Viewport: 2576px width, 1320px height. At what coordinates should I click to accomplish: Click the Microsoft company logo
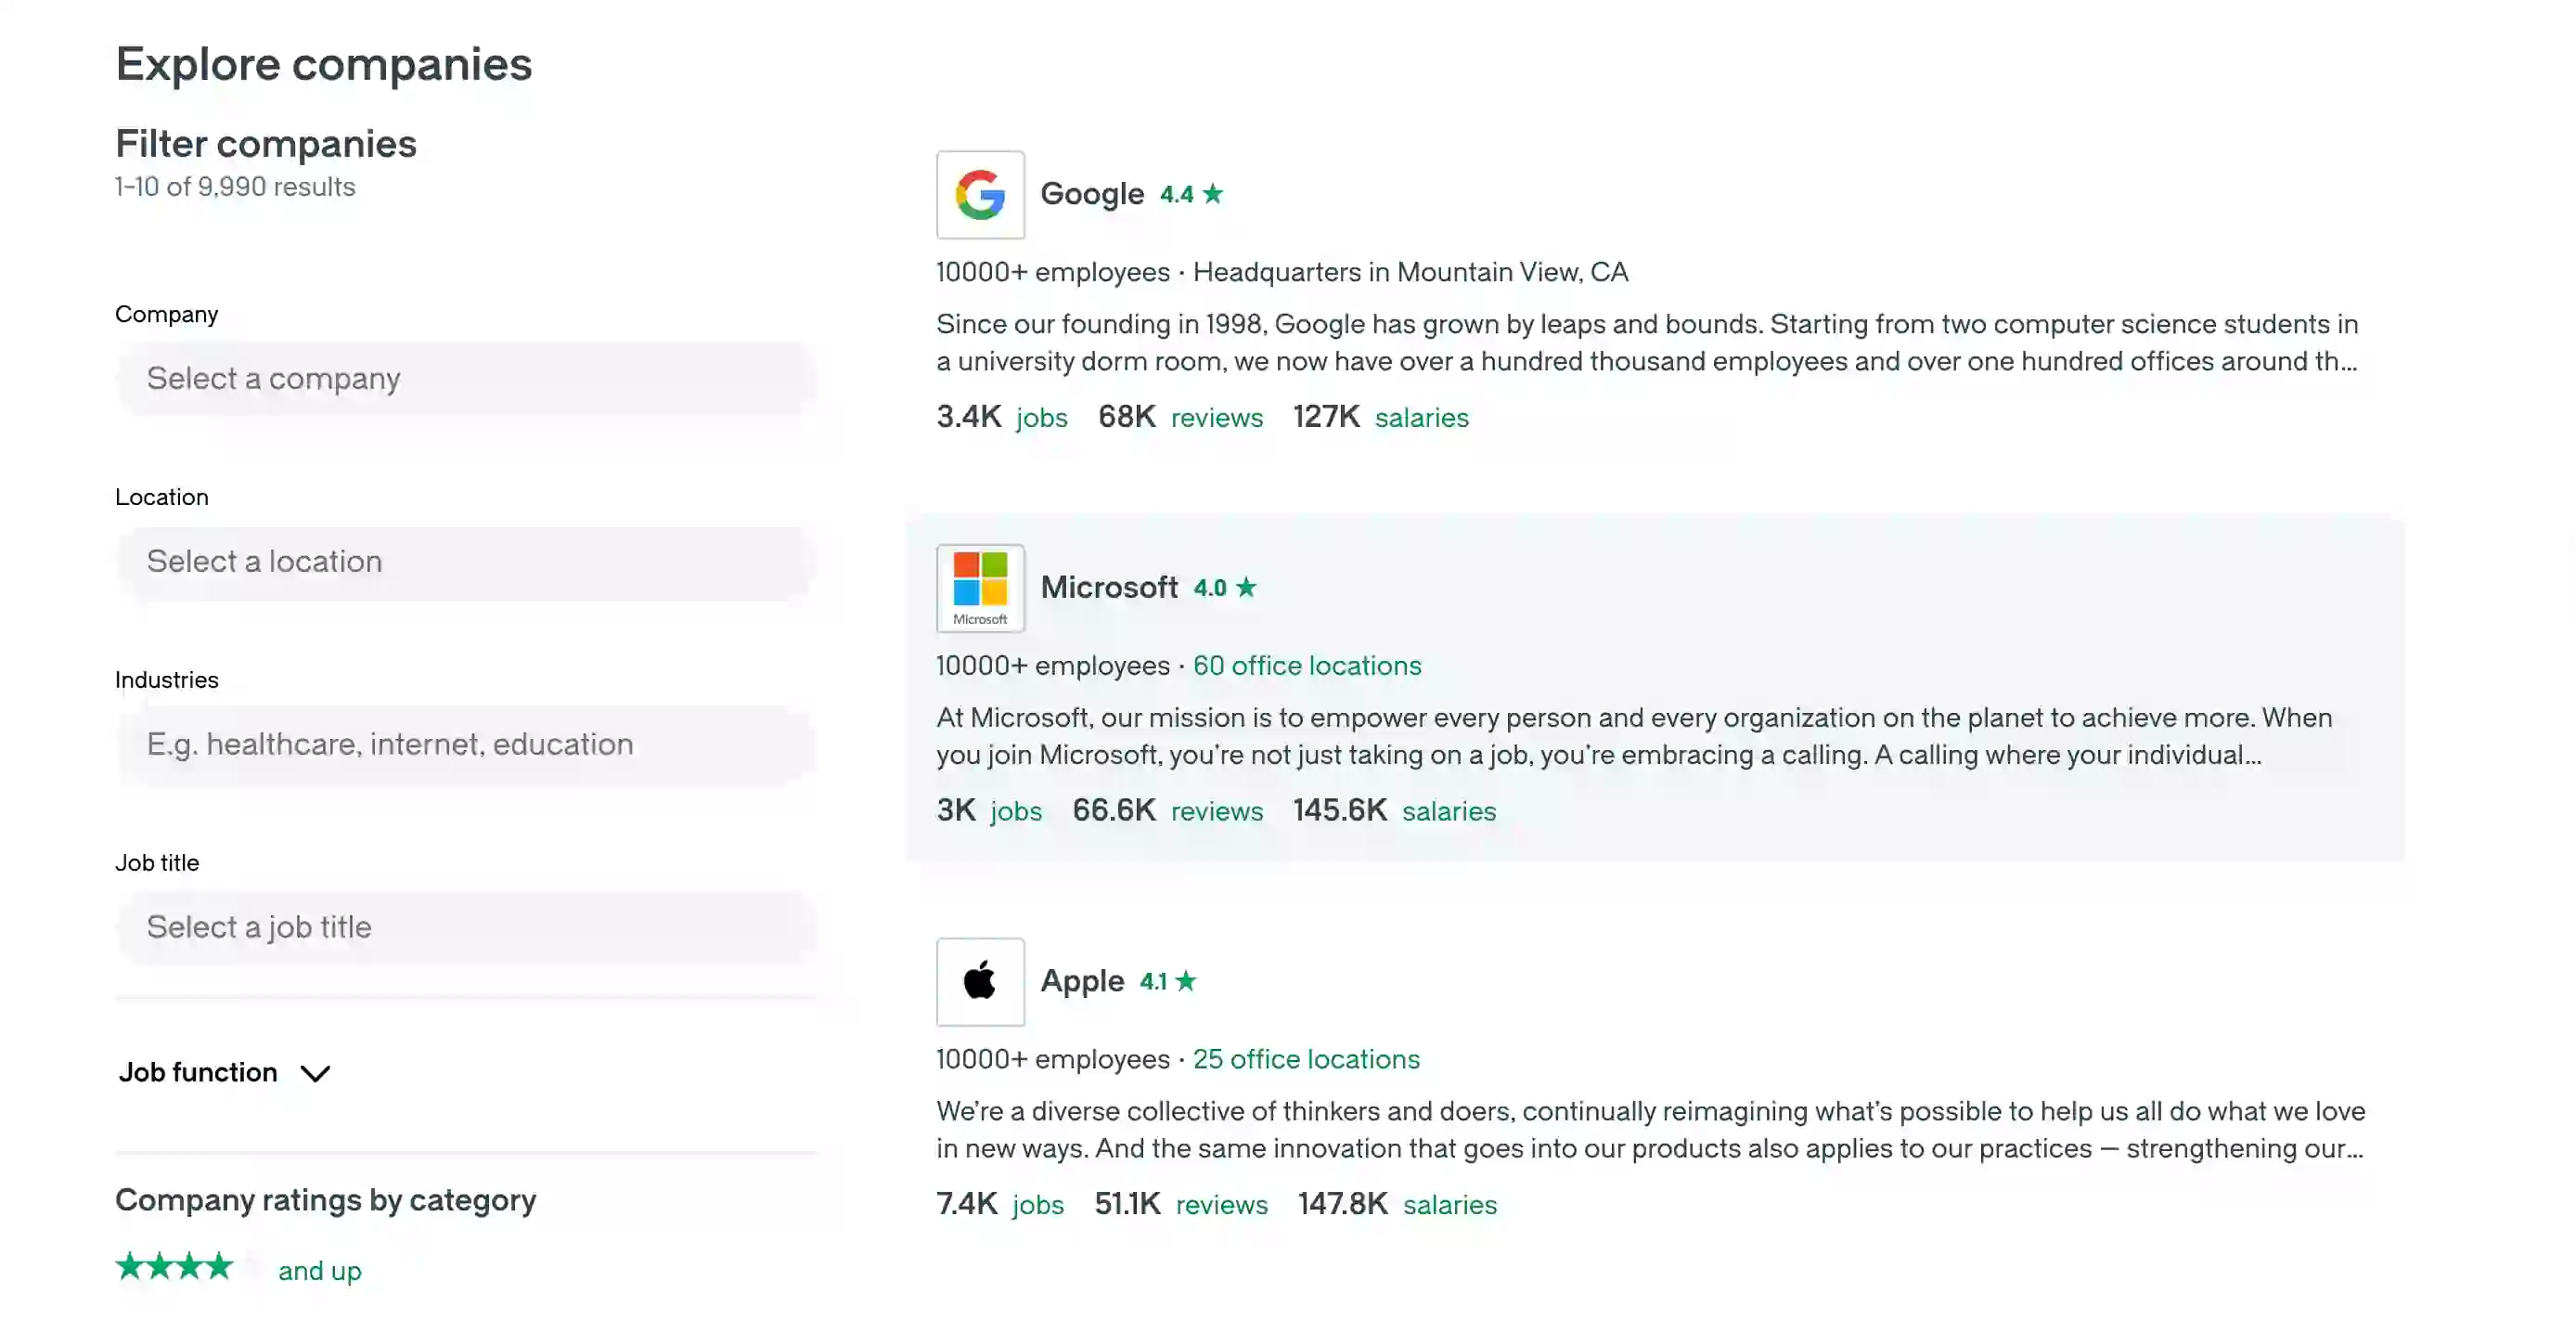click(x=980, y=588)
